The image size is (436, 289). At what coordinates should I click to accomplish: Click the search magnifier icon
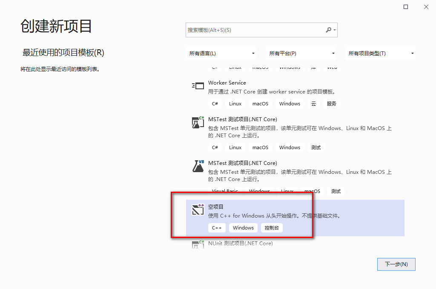pos(329,30)
